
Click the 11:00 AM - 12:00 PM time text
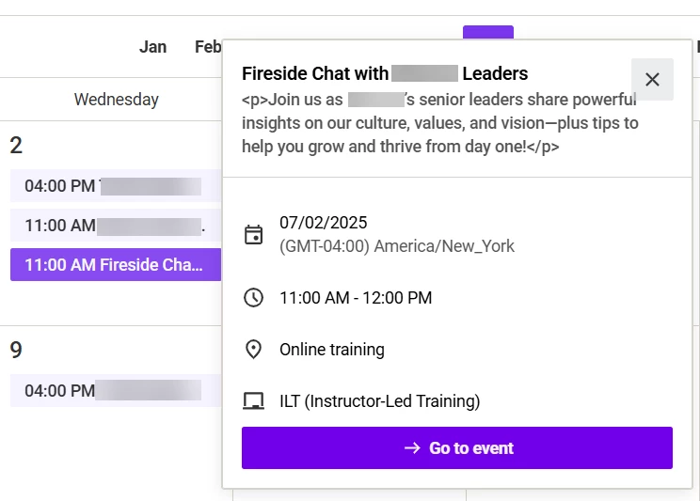coord(356,298)
